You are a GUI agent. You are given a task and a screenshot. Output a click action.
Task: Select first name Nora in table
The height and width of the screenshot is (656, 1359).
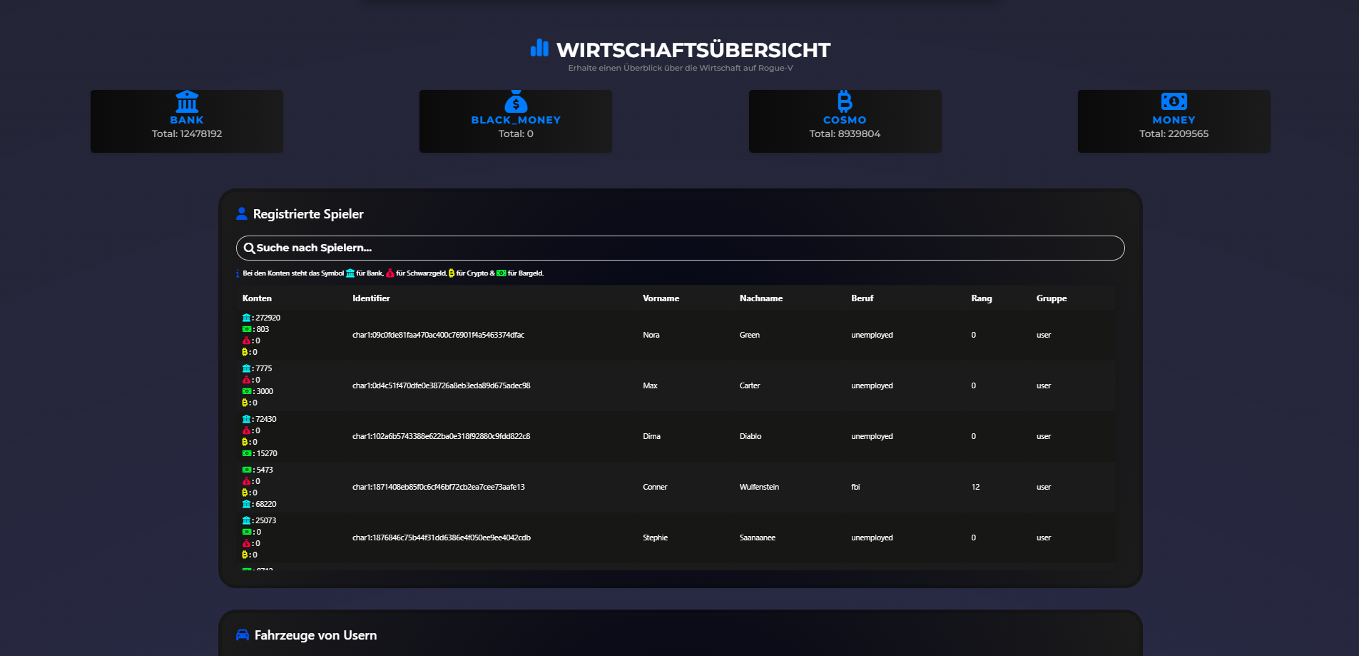pos(651,335)
